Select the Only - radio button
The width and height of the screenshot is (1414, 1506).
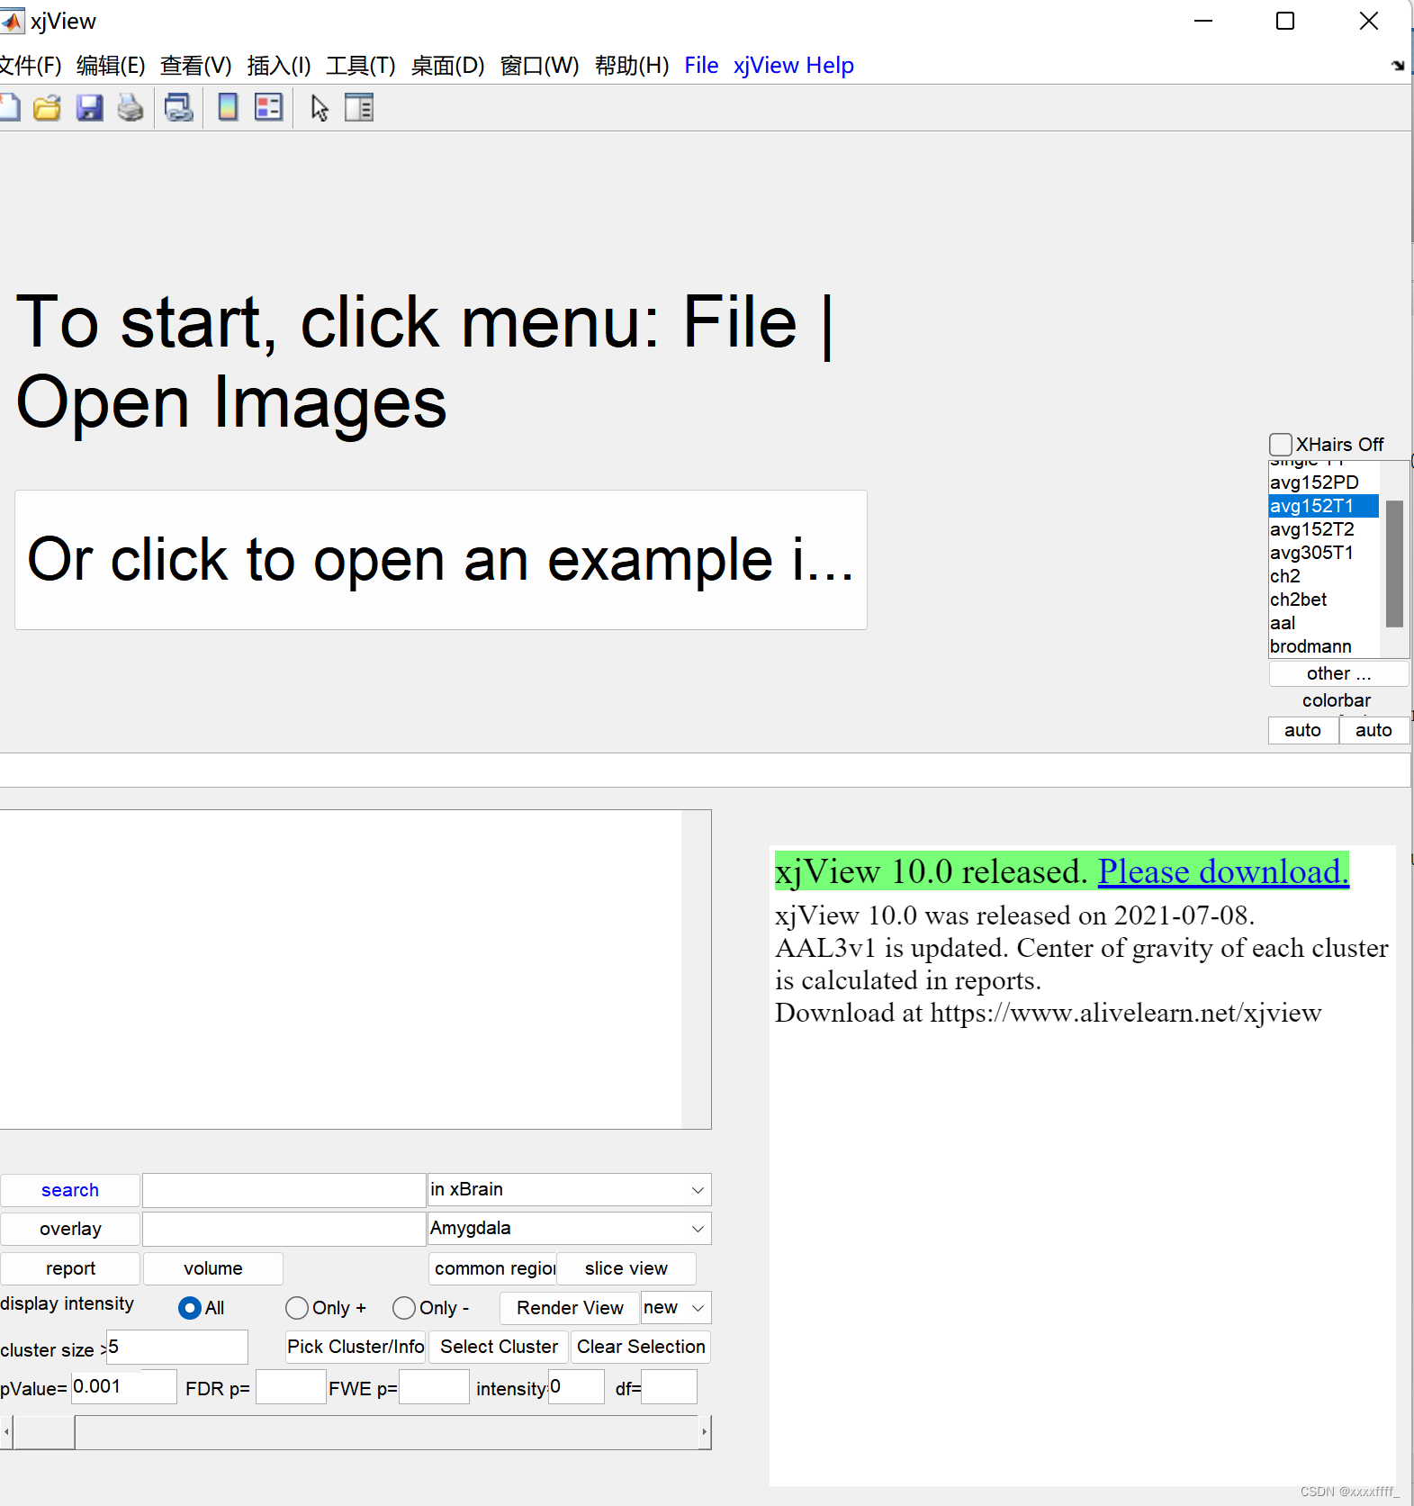point(404,1308)
